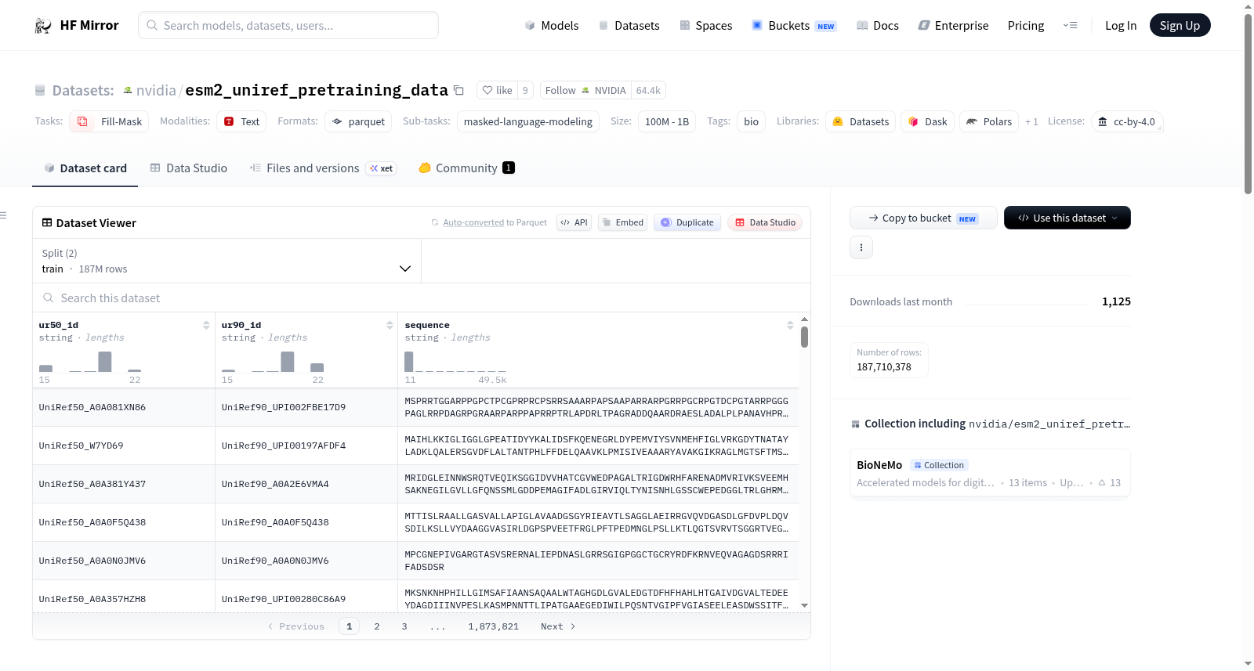Select the UniRef90_UPI002FBE17D9 cell
This screenshot has height=671, width=1254.
tap(306, 407)
